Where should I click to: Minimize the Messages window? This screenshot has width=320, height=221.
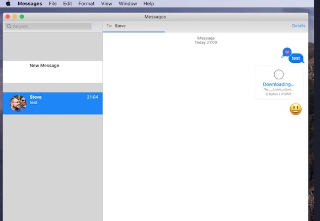(x=15, y=17)
